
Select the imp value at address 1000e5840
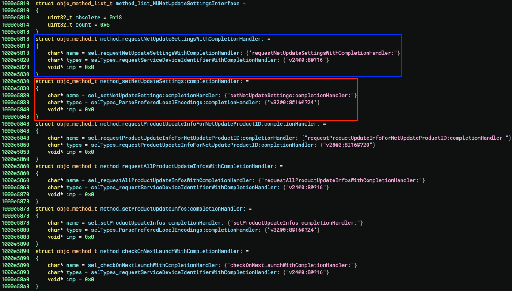coord(89,110)
